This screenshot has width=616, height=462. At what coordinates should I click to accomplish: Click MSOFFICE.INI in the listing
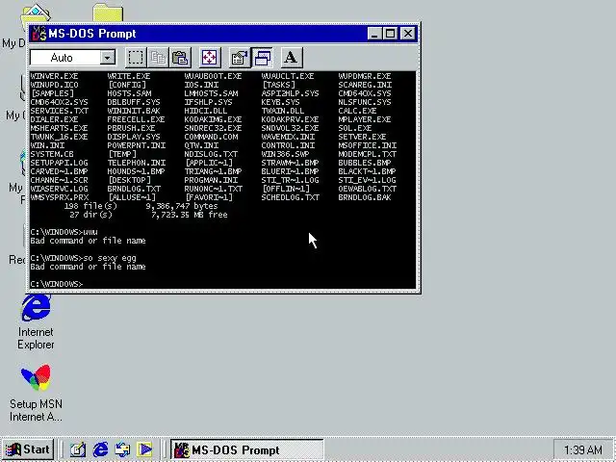tap(368, 145)
